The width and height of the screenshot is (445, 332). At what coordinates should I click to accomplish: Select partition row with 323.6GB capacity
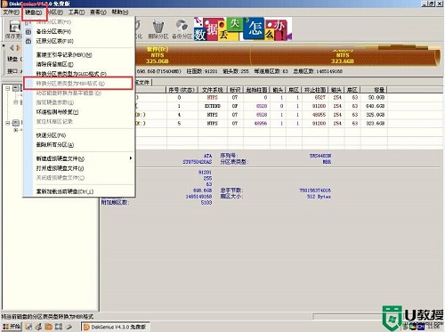pyautogui.click(x=261, y=123)
